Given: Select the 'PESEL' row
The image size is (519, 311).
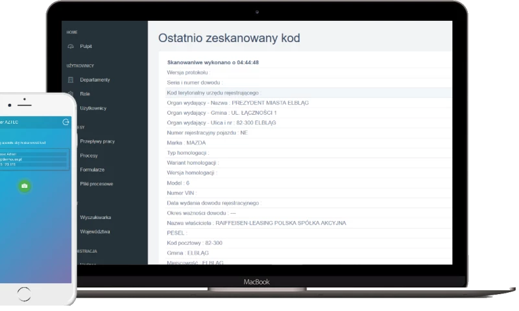Looking at the screenshot, I should tap(309, 233).
